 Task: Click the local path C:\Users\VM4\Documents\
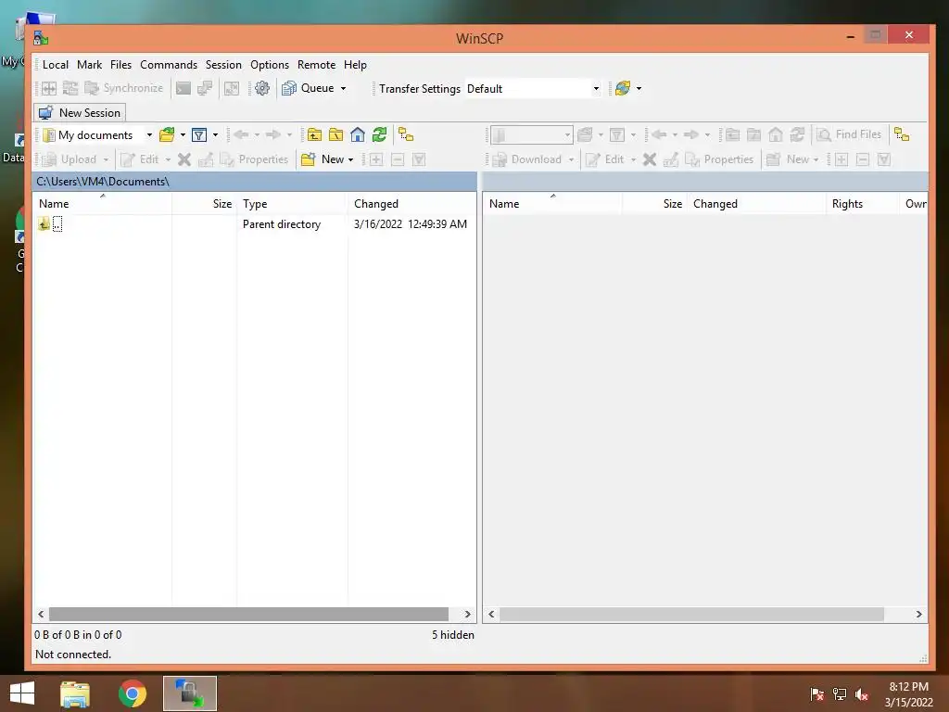102,182
